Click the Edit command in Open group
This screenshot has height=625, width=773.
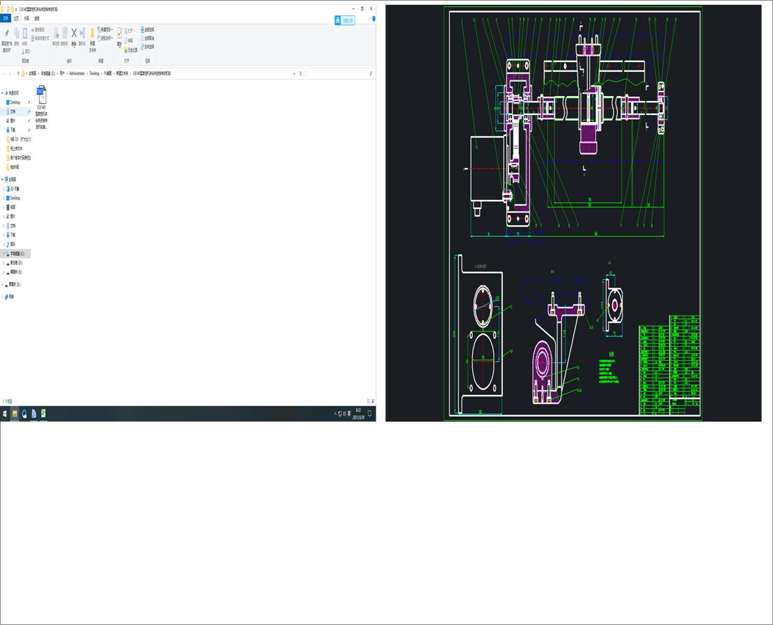pos(129,40)
